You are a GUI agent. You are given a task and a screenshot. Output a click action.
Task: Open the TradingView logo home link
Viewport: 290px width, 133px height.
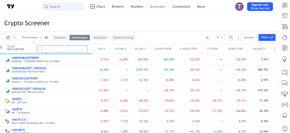[x=11, y=6]
